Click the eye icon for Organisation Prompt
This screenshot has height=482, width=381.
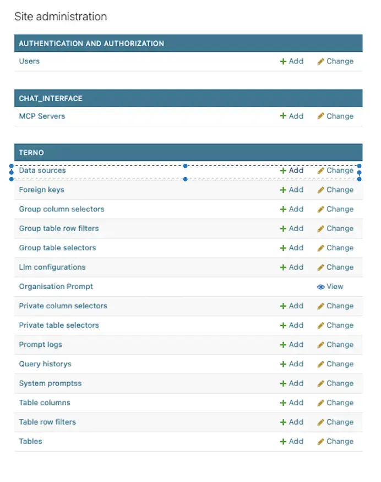coord(320,287)
